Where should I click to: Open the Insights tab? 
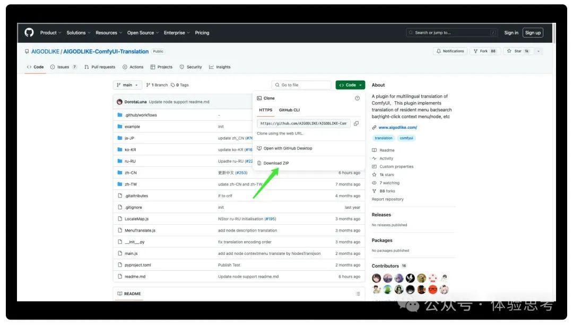pos(220,67)
